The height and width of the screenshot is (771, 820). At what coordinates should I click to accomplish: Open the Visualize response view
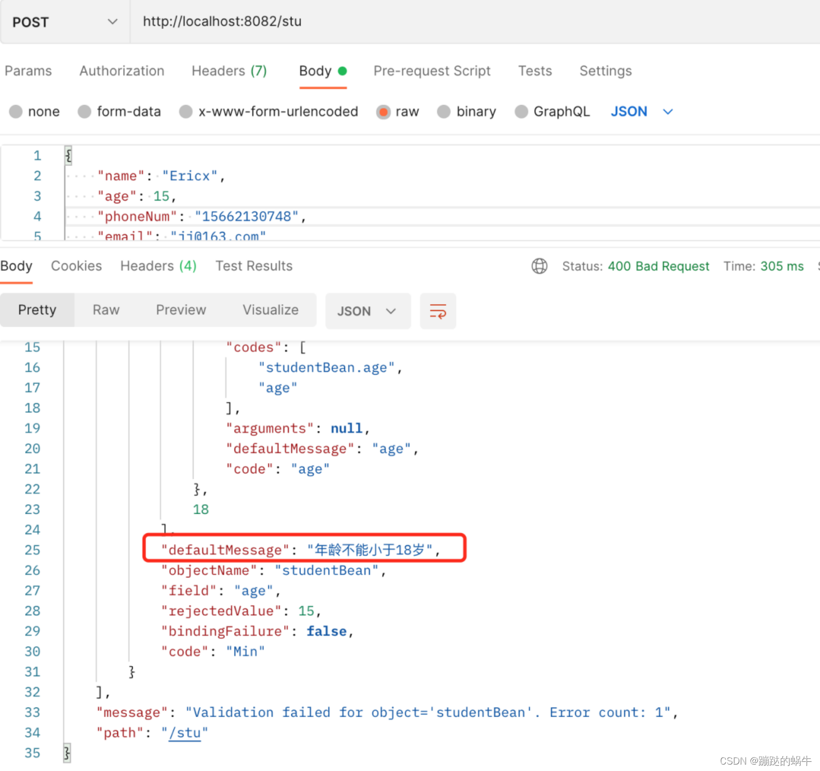click(270, 310)
